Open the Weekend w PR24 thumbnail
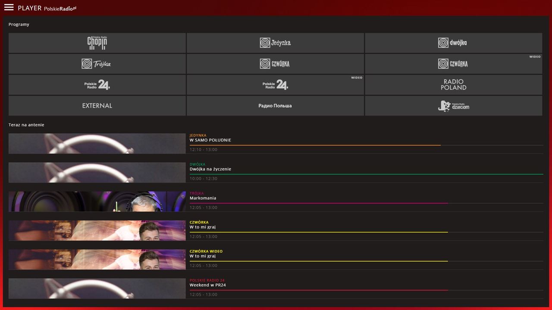Viewport: 552px width, 310px height. tap(97, 288)
